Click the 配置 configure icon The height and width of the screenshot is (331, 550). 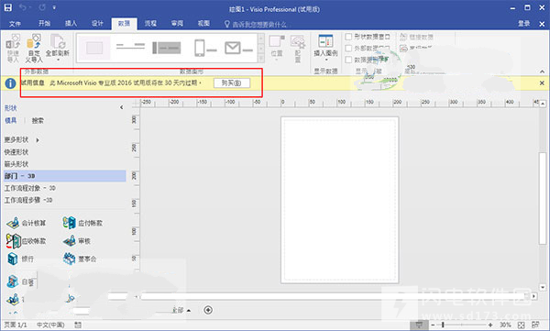(x=297, y=48)
